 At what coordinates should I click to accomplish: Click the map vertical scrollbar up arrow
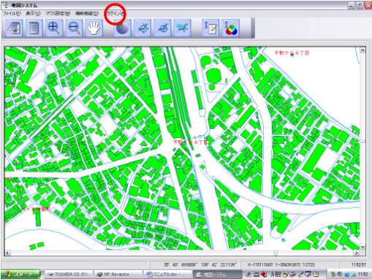coord(362,50)
